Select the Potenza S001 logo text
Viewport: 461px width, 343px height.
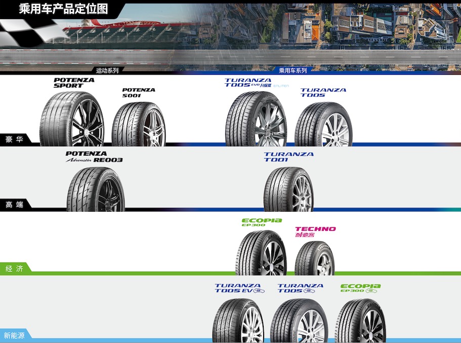click(139, 93)
